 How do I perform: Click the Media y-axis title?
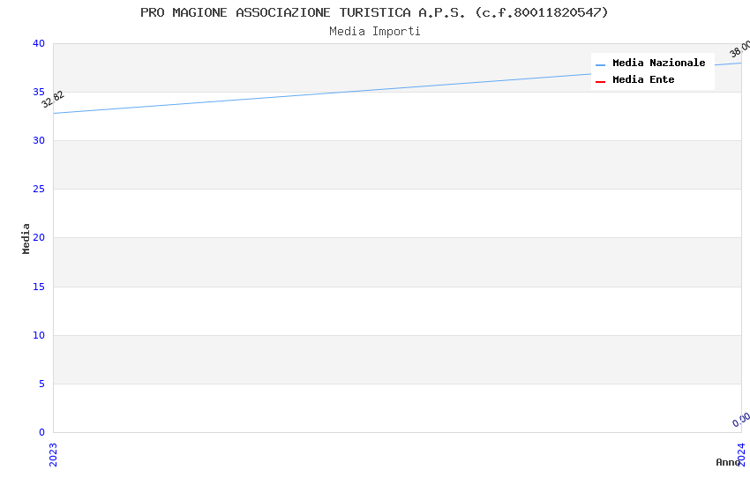point(26,238)
